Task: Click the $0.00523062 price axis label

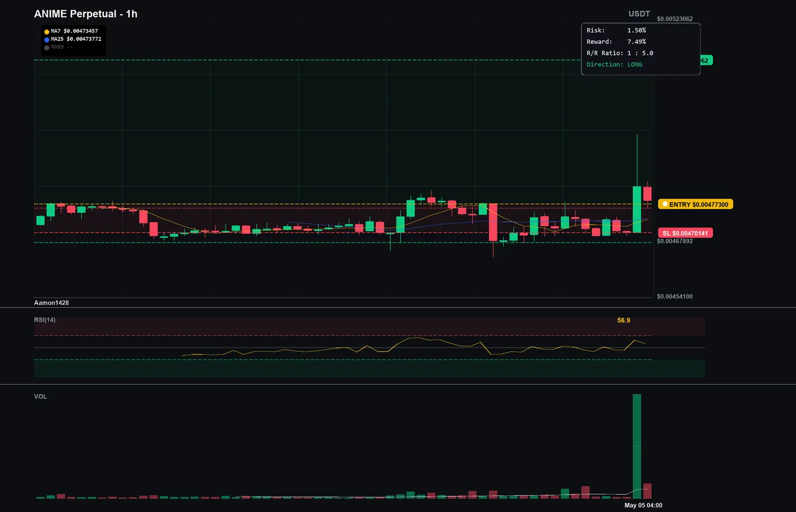Action: tap(675, 19)
